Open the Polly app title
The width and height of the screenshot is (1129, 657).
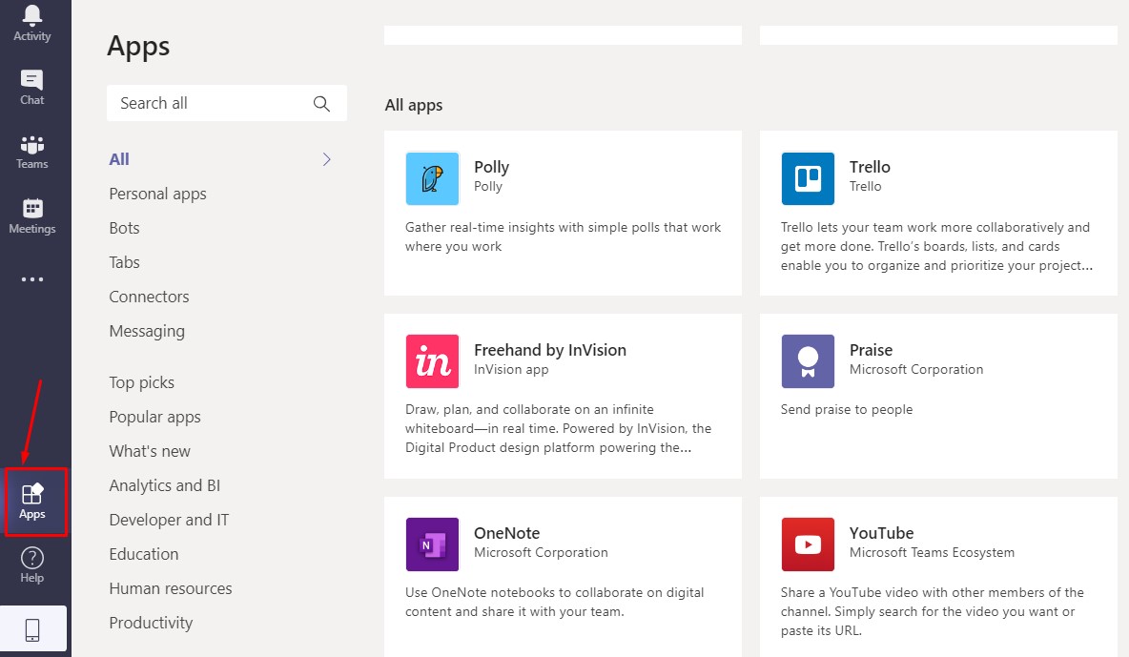[492, 167]
